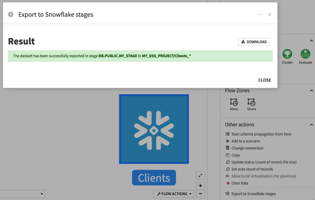Viewport: 315px width, 200px height.
Task: Select the Cluster trophy icon
Action: [x=287, y=54]
